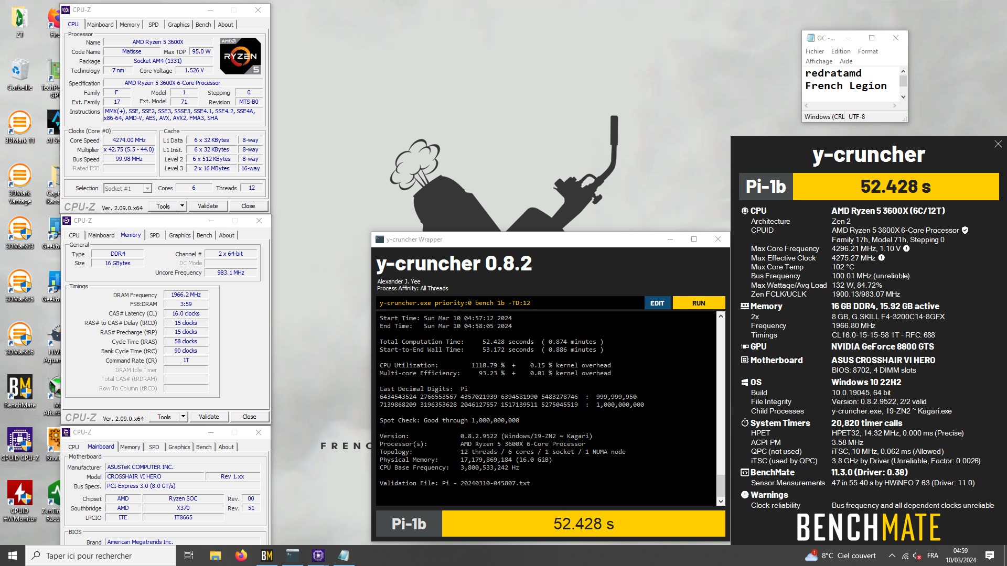Open CPU tab in bottom CPU-Z Mainboard window

point(73,447)
